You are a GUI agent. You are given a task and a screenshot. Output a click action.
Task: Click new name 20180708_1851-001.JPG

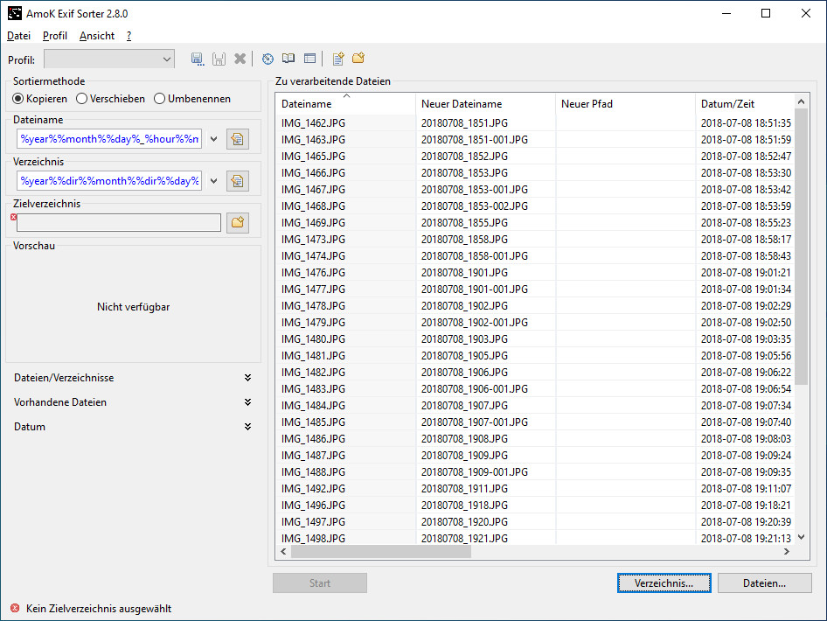point(475,140)
